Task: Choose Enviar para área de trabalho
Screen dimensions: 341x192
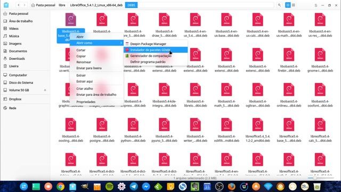Action: (x=96, y=95)
